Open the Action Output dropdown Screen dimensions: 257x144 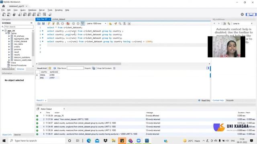(x=53, y=109)
